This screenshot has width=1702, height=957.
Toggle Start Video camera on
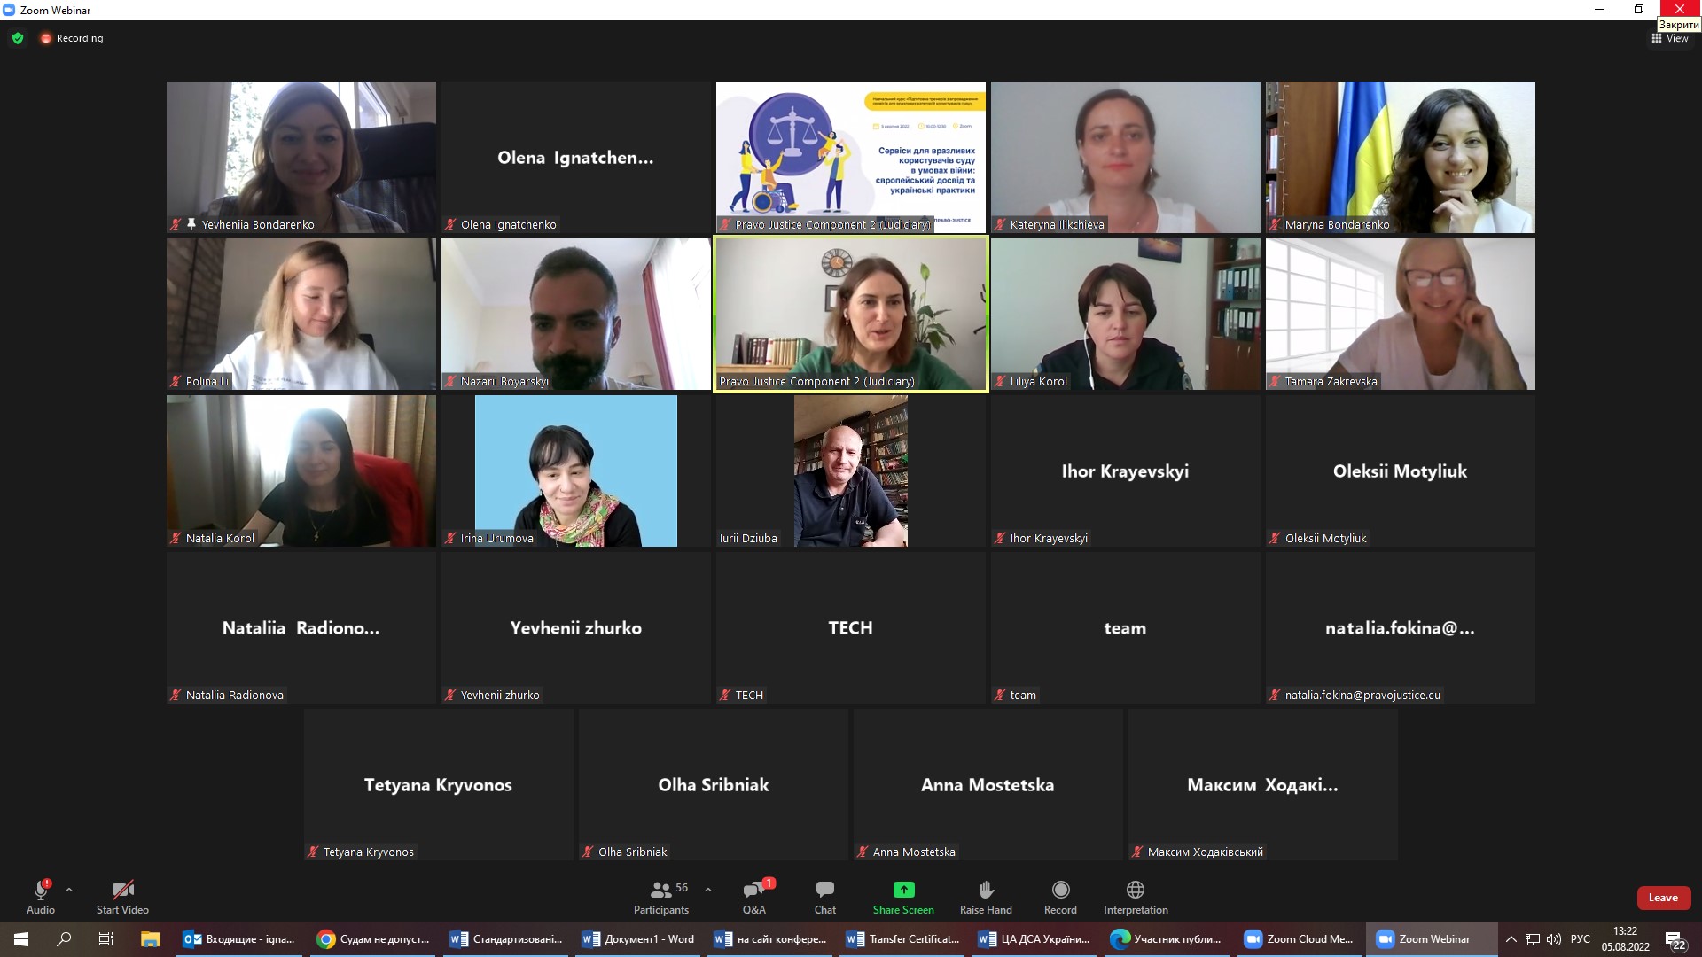point(122,891)
